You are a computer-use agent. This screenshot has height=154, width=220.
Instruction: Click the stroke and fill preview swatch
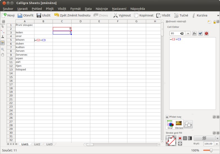coord(171,141)
